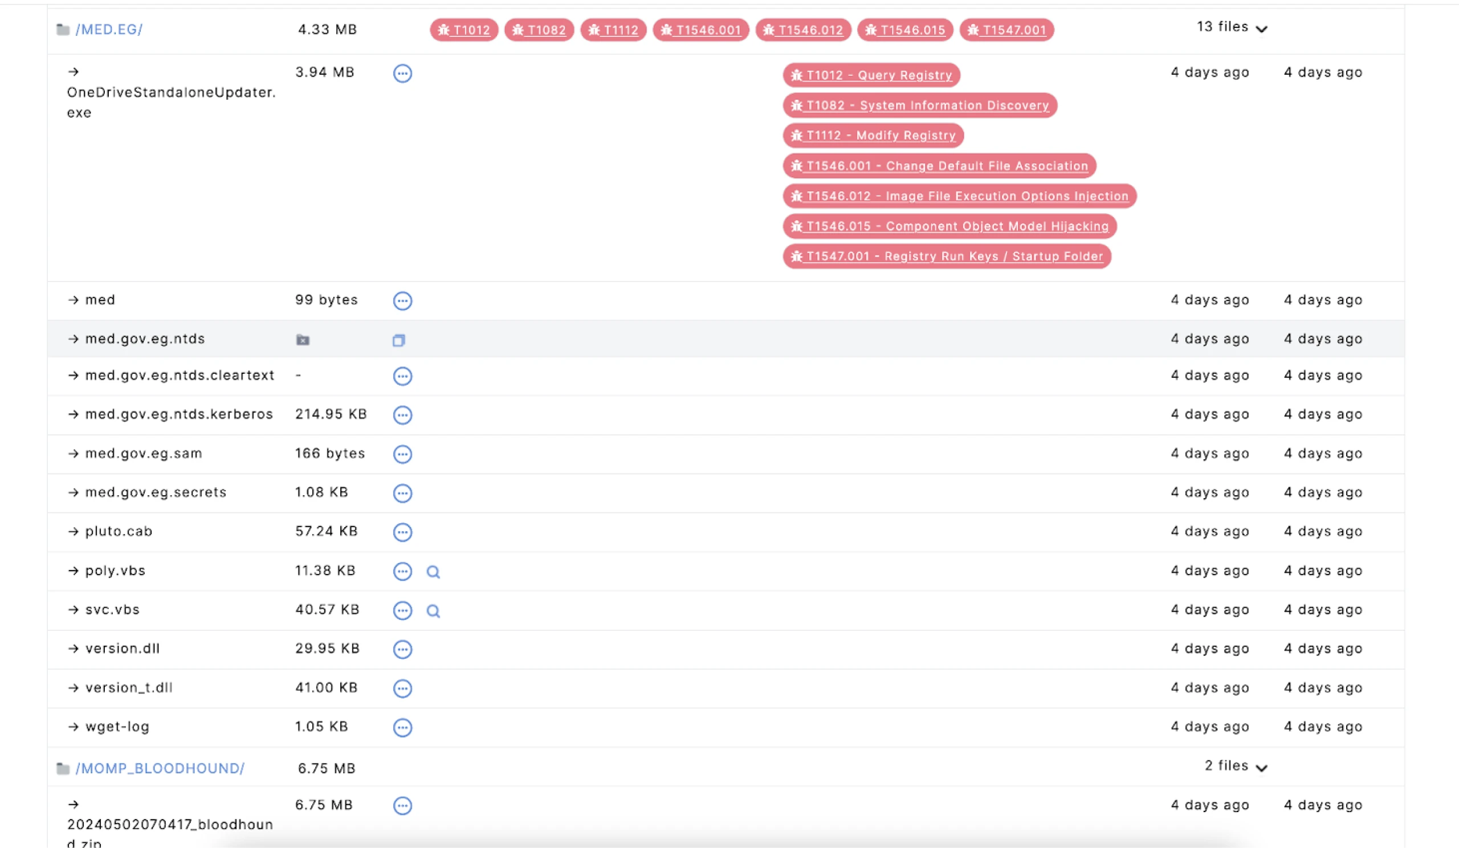This screenshot has width=1459, height=848.
Task: Open T1546.001 - Change Default File Association tag
Action: (940, 166)
